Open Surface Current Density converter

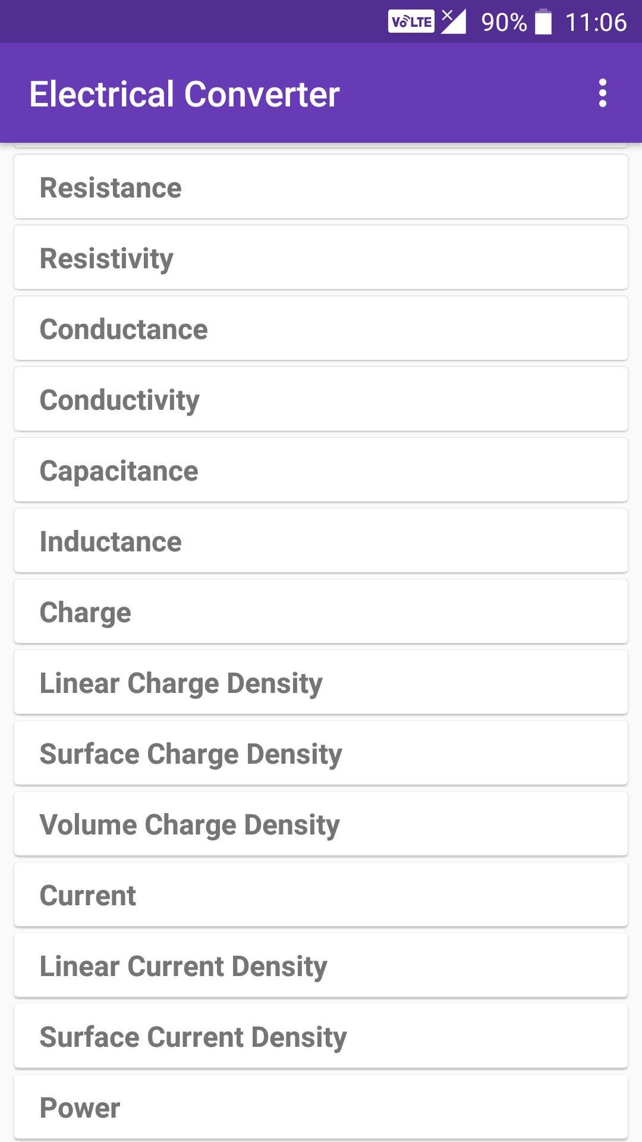click(321, 1036)
